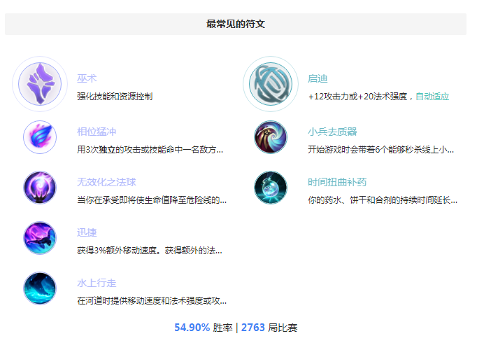Open the 巫术 rune tree link

click(x=87, y=78)
